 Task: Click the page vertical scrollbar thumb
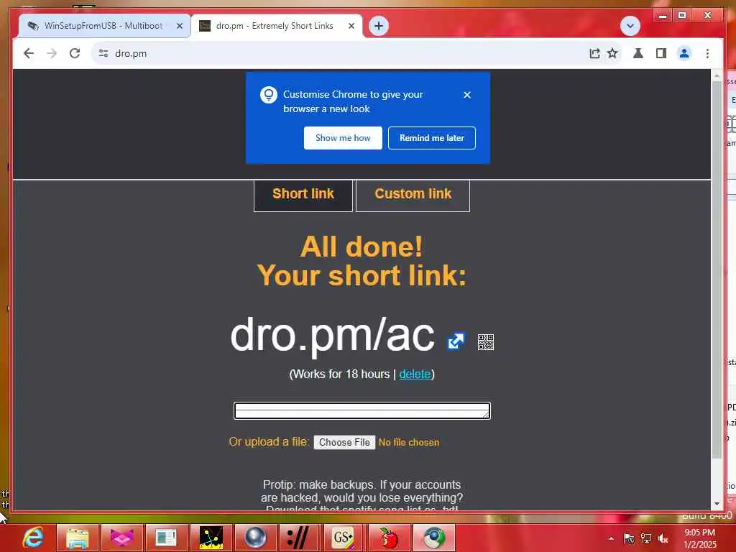[717, 270]
